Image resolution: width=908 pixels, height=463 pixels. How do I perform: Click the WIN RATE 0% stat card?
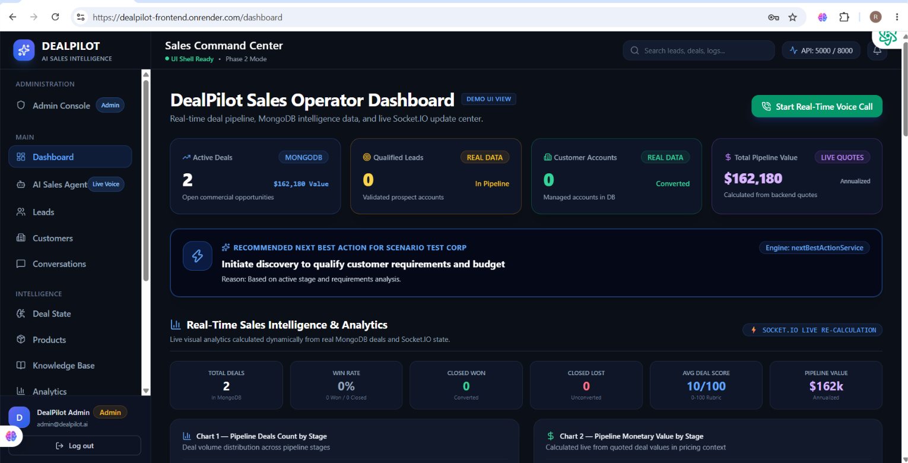pos(346,385)
